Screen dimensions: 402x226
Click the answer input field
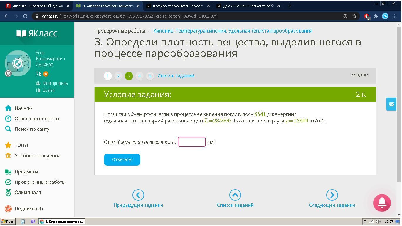click(192, 142)
